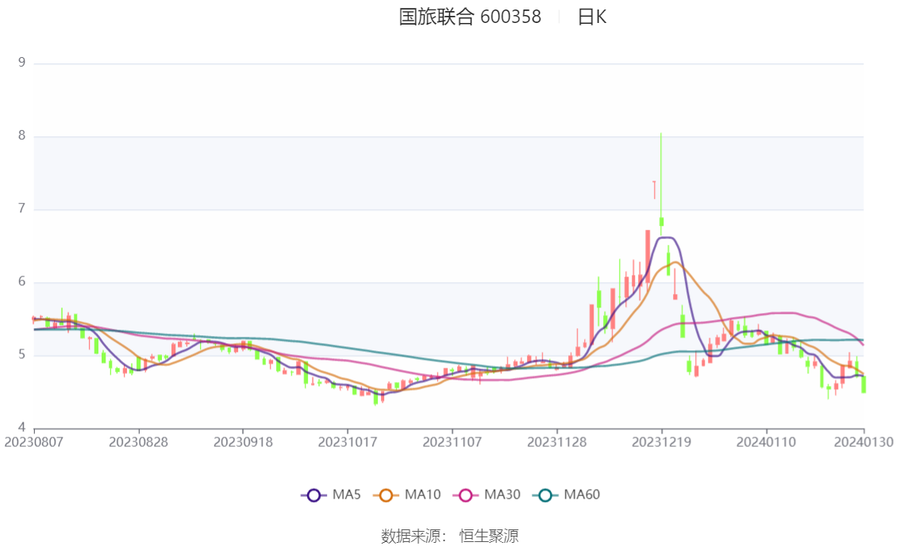Click the y-axis value 8
The image size is (900, 546).
click(x=21, y=136)
